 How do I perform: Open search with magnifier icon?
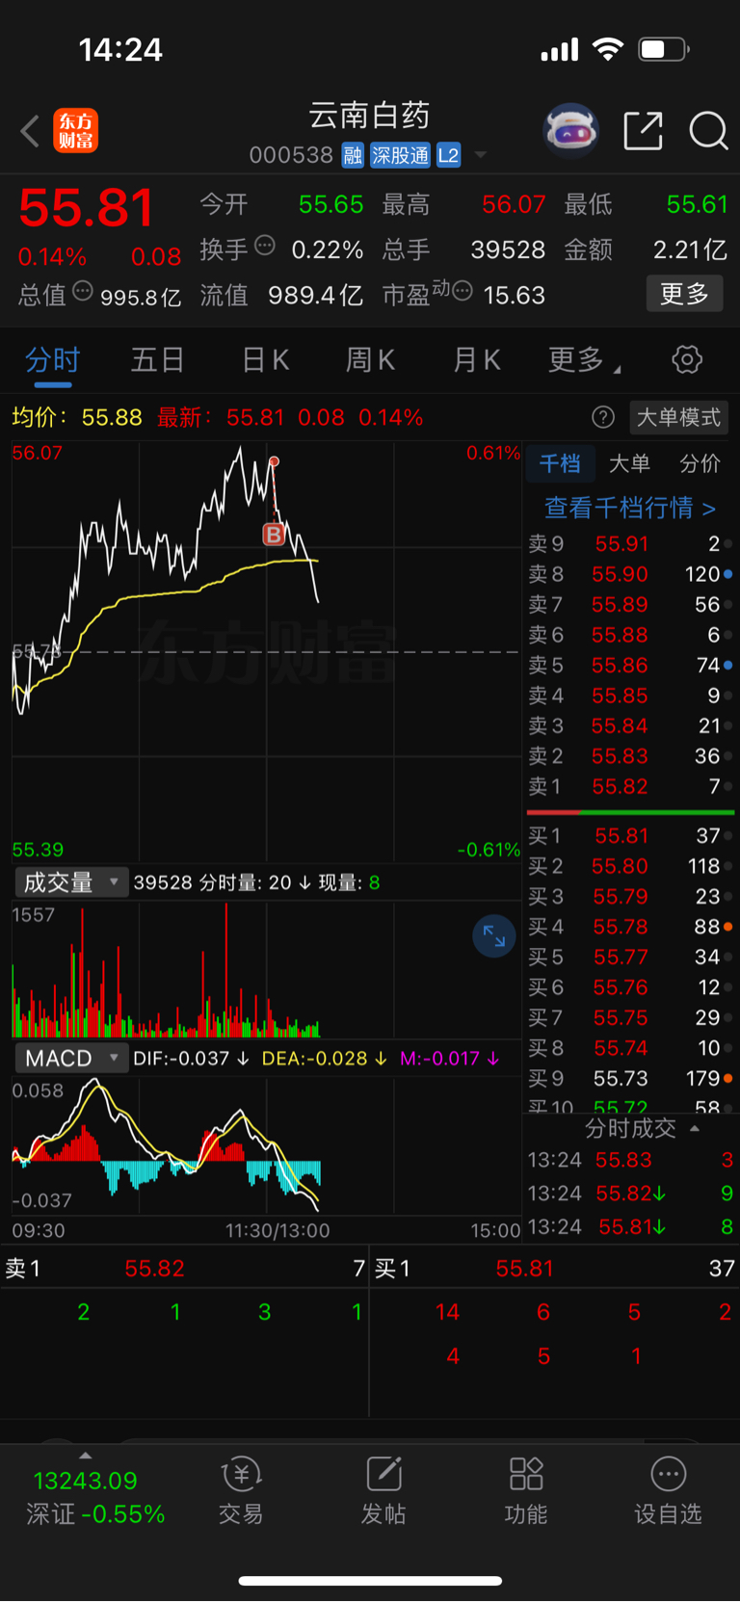[x=708, y=130]
